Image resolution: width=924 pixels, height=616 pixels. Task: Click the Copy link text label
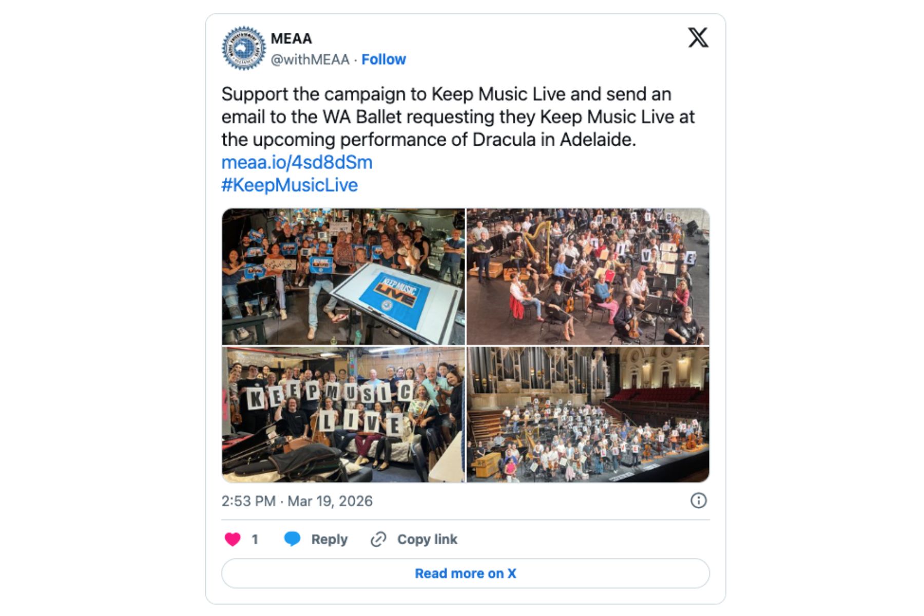click(x=427, y=540)
